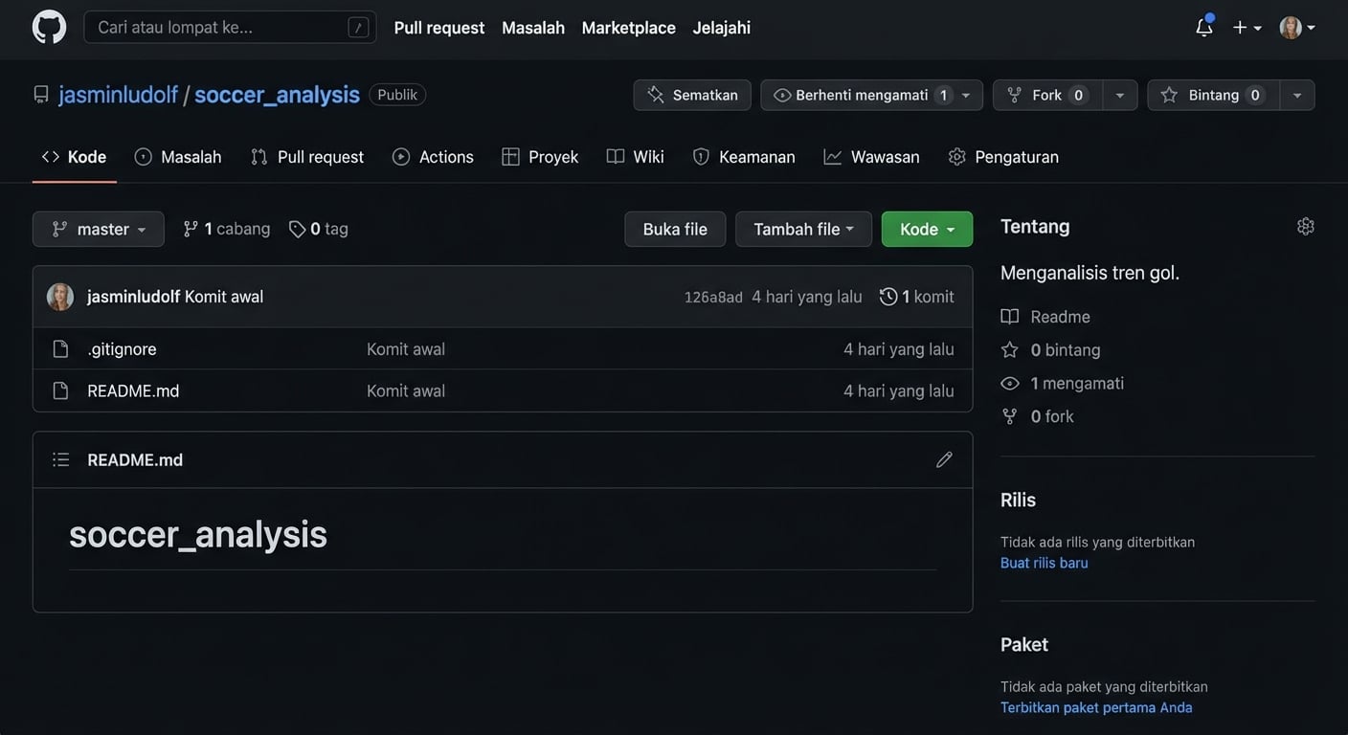Open Jelajahi in top navigation
This screenshot has height=735, width=1348.
pos(722,28)
